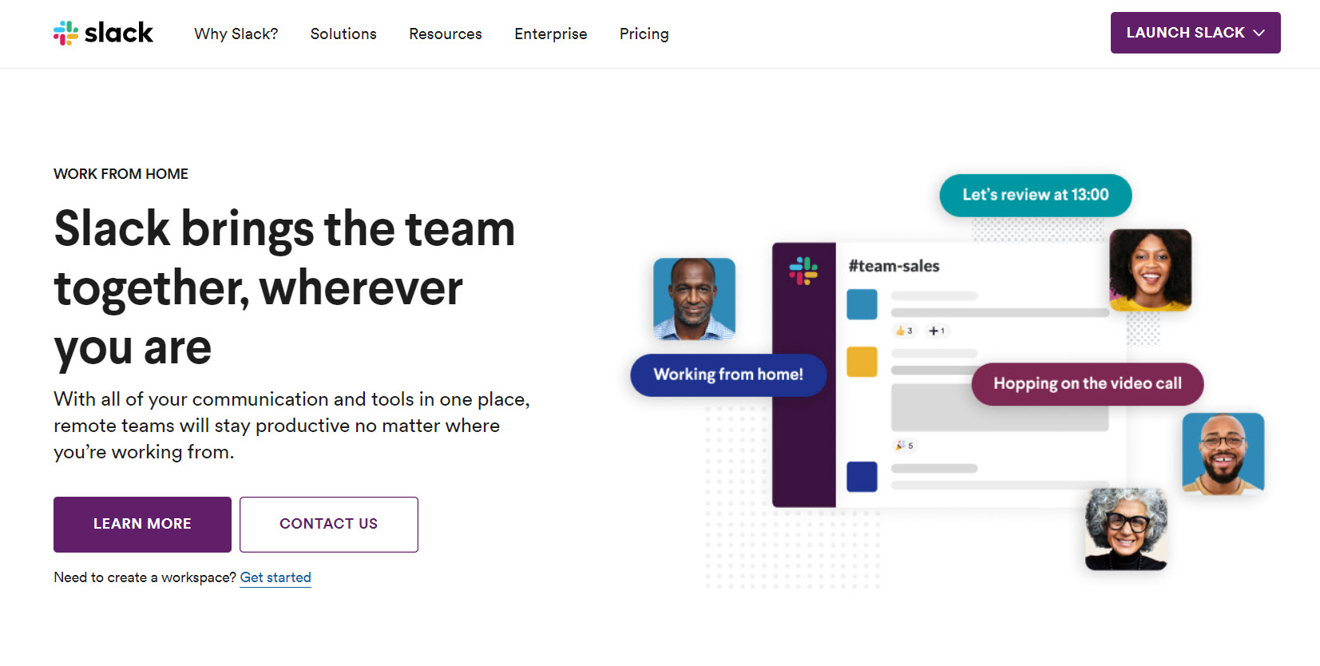This screenshot has width=1320, height=666.
Task: Go to the Enterprise page
Action: coord(551,34)
